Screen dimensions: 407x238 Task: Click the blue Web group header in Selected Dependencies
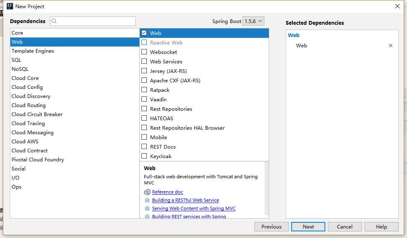point(293,35)
